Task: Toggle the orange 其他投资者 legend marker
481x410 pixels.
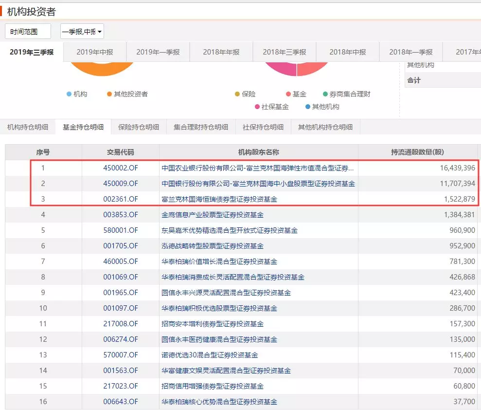Action: point(109,94)
